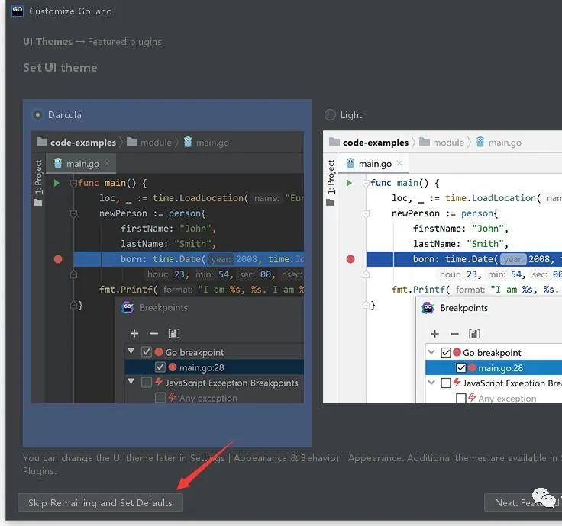Click Breakpoints GoLand icon in Light preview
Image resolution: width=562 pixels, height=526 pixels.
point(428,308)
